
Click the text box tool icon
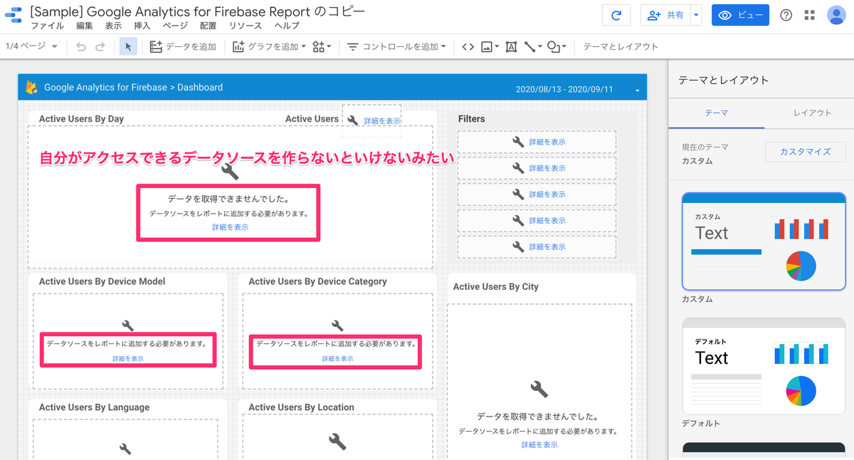click(x=511, y=47)
